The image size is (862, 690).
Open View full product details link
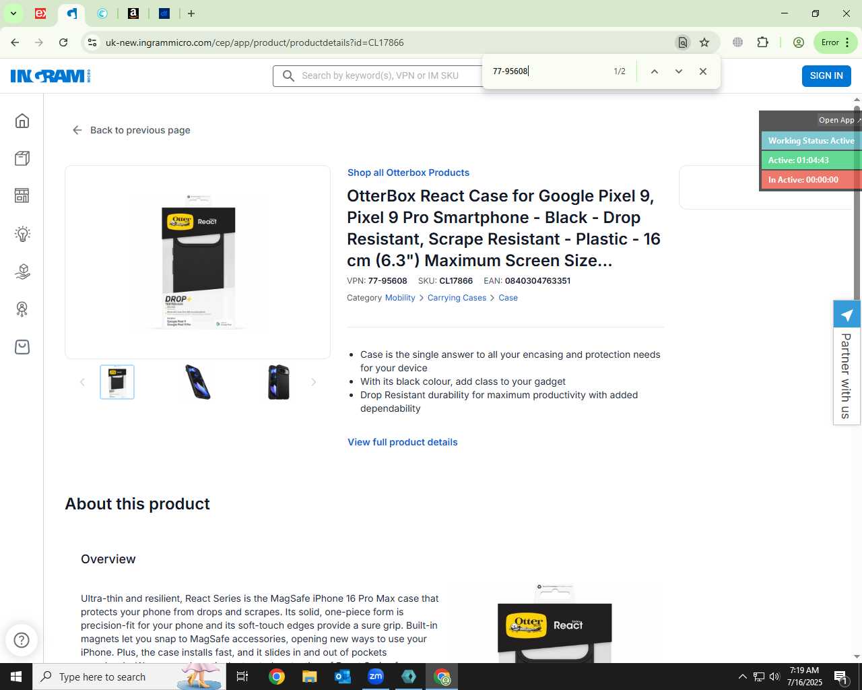click(403, 442)
